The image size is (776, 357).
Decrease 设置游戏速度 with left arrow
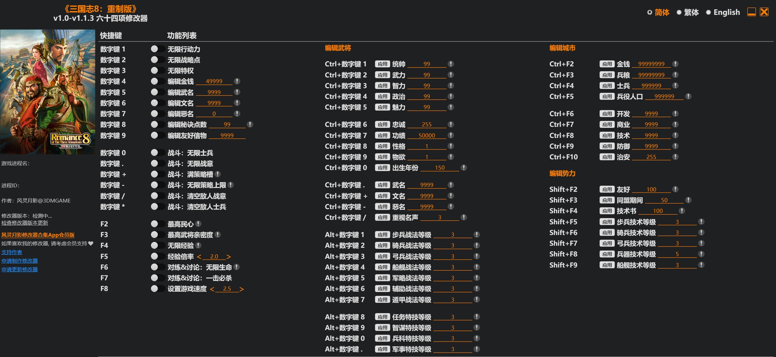212,289
